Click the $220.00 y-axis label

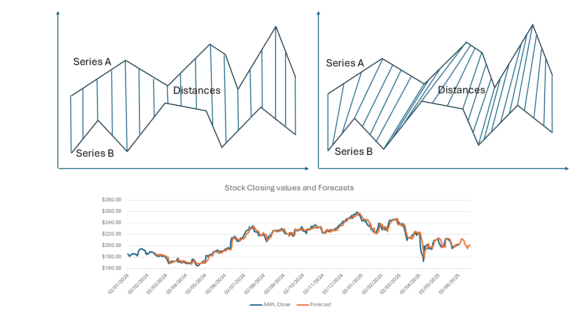pos(112,234)
